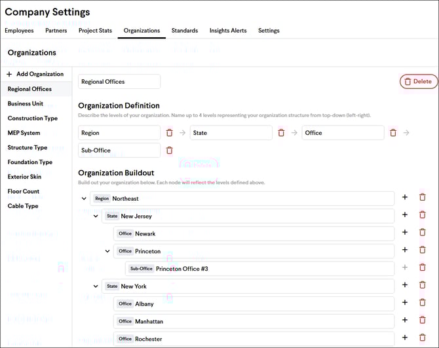Click the Delete organization button
Screen dimensions: 439x348
418,81
